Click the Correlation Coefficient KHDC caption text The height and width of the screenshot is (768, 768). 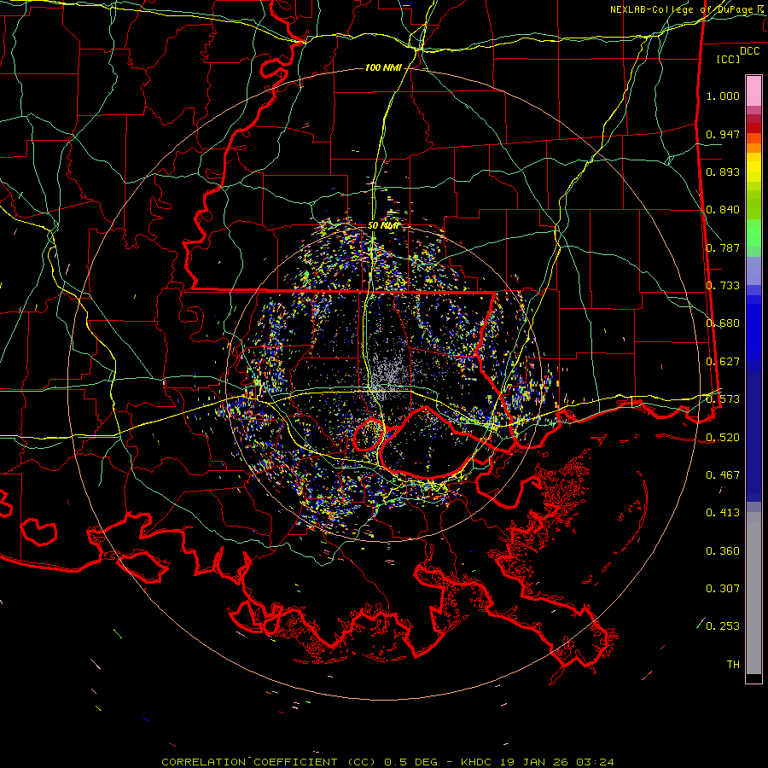coord(387,762)
